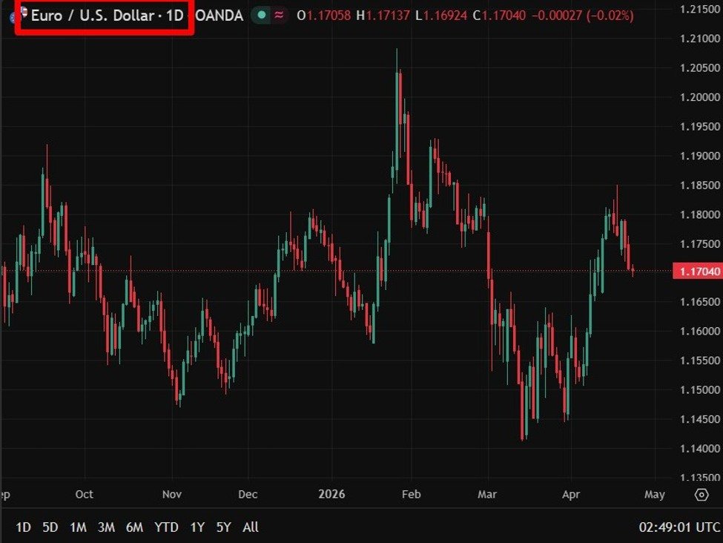Display All available history range
Viewport: 723px width, 543px height.
point(251,527)
